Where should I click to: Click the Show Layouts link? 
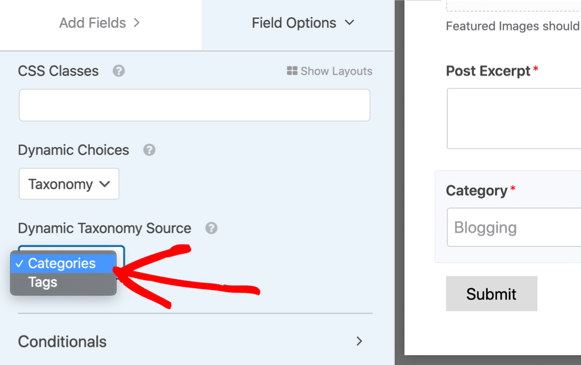[x=330, y=71]
